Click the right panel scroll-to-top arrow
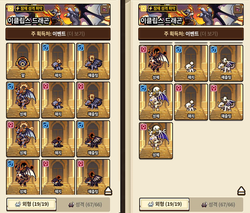 tap(241, 191)
